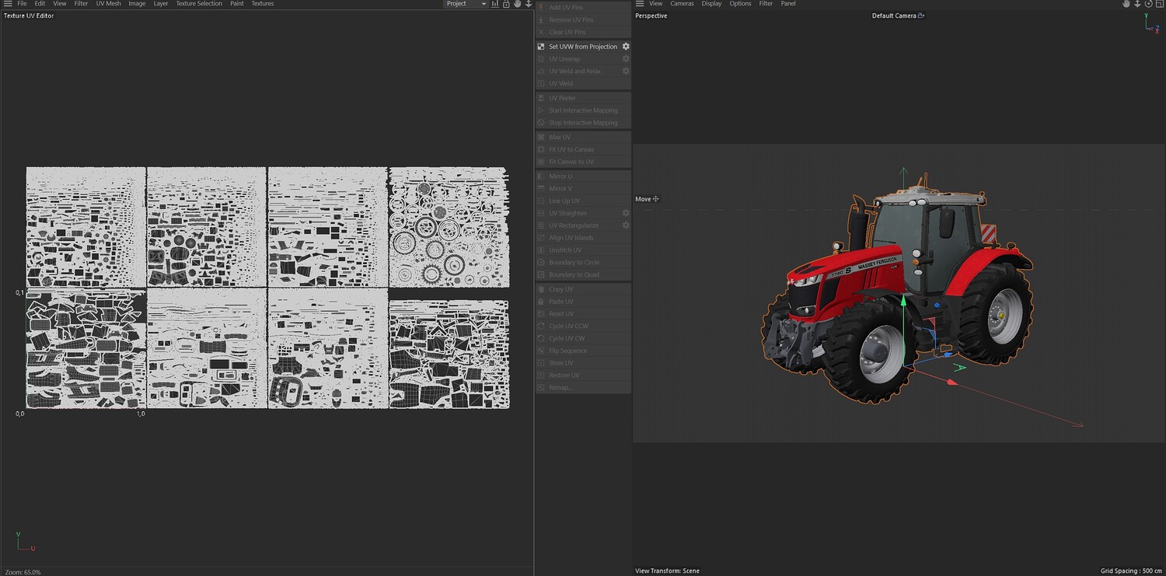This screenshot has width=1166, height=576.
Task: Open the Texture Selection menu
Action: tap(199, 4)
